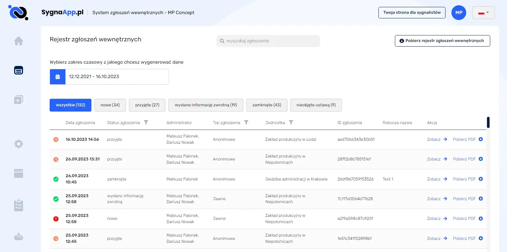Click Siedziba administracji w Krakowie cell

pos(296,179)
